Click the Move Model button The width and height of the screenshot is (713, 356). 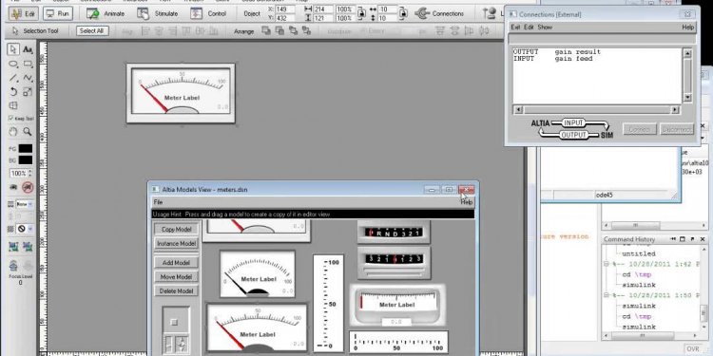[x=177, y=276]
